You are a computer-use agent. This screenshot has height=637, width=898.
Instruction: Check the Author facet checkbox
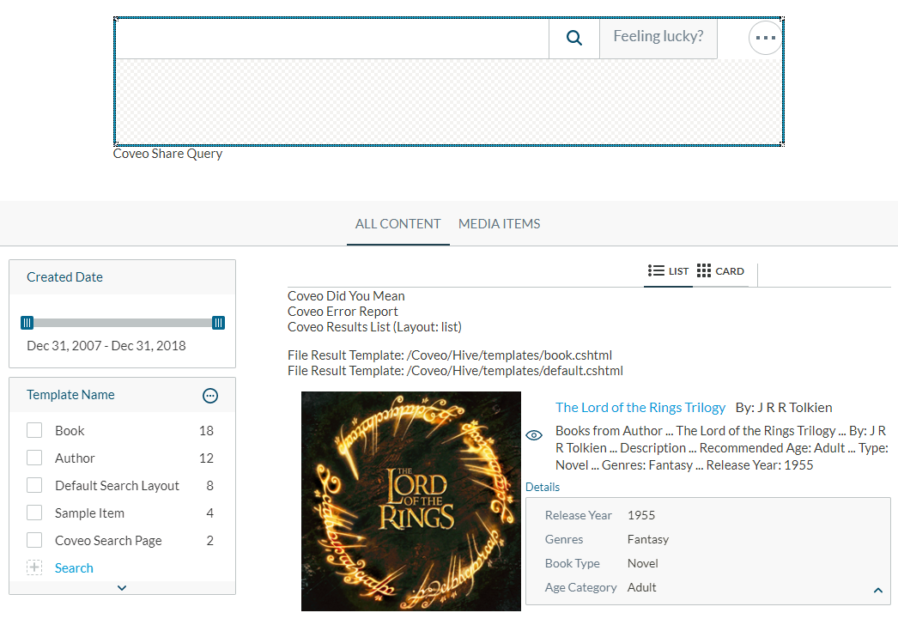34,458
